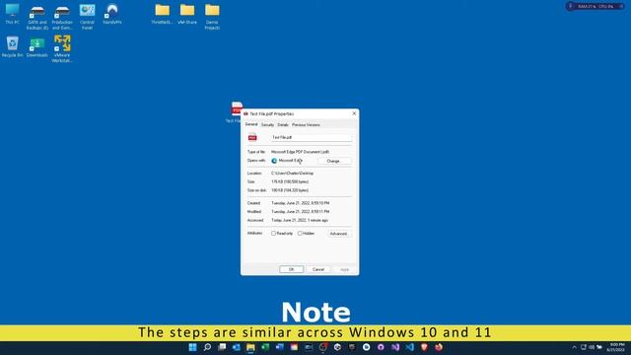Image resolution: width=631 pixels, height=355 pixels.
Task: Open the Windows Start menu
Action: [193, 347]
